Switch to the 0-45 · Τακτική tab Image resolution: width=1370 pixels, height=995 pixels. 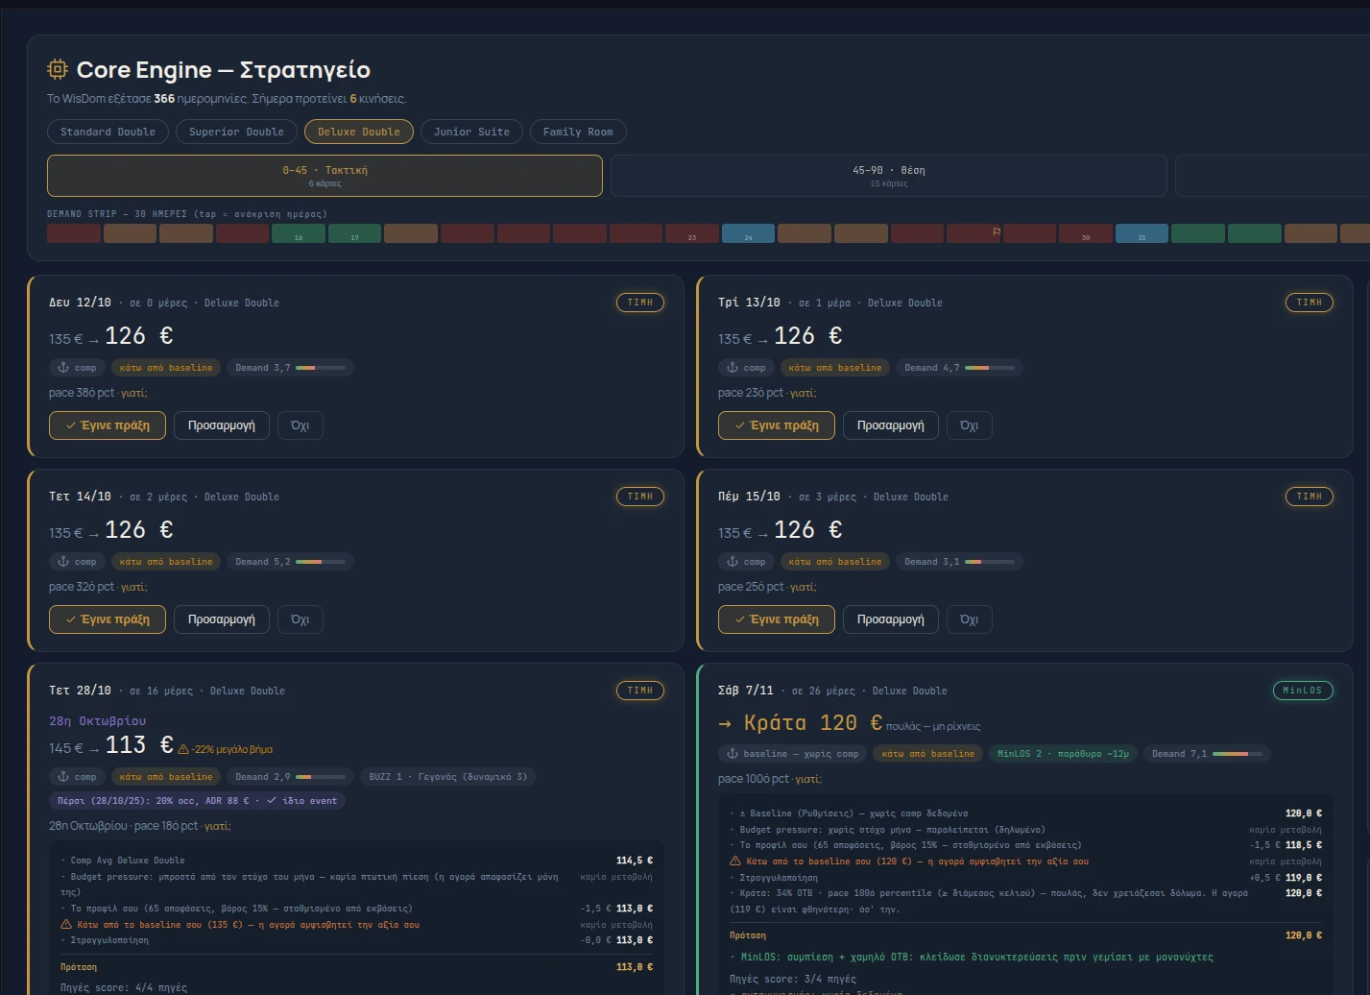click(x=324, y=176)
